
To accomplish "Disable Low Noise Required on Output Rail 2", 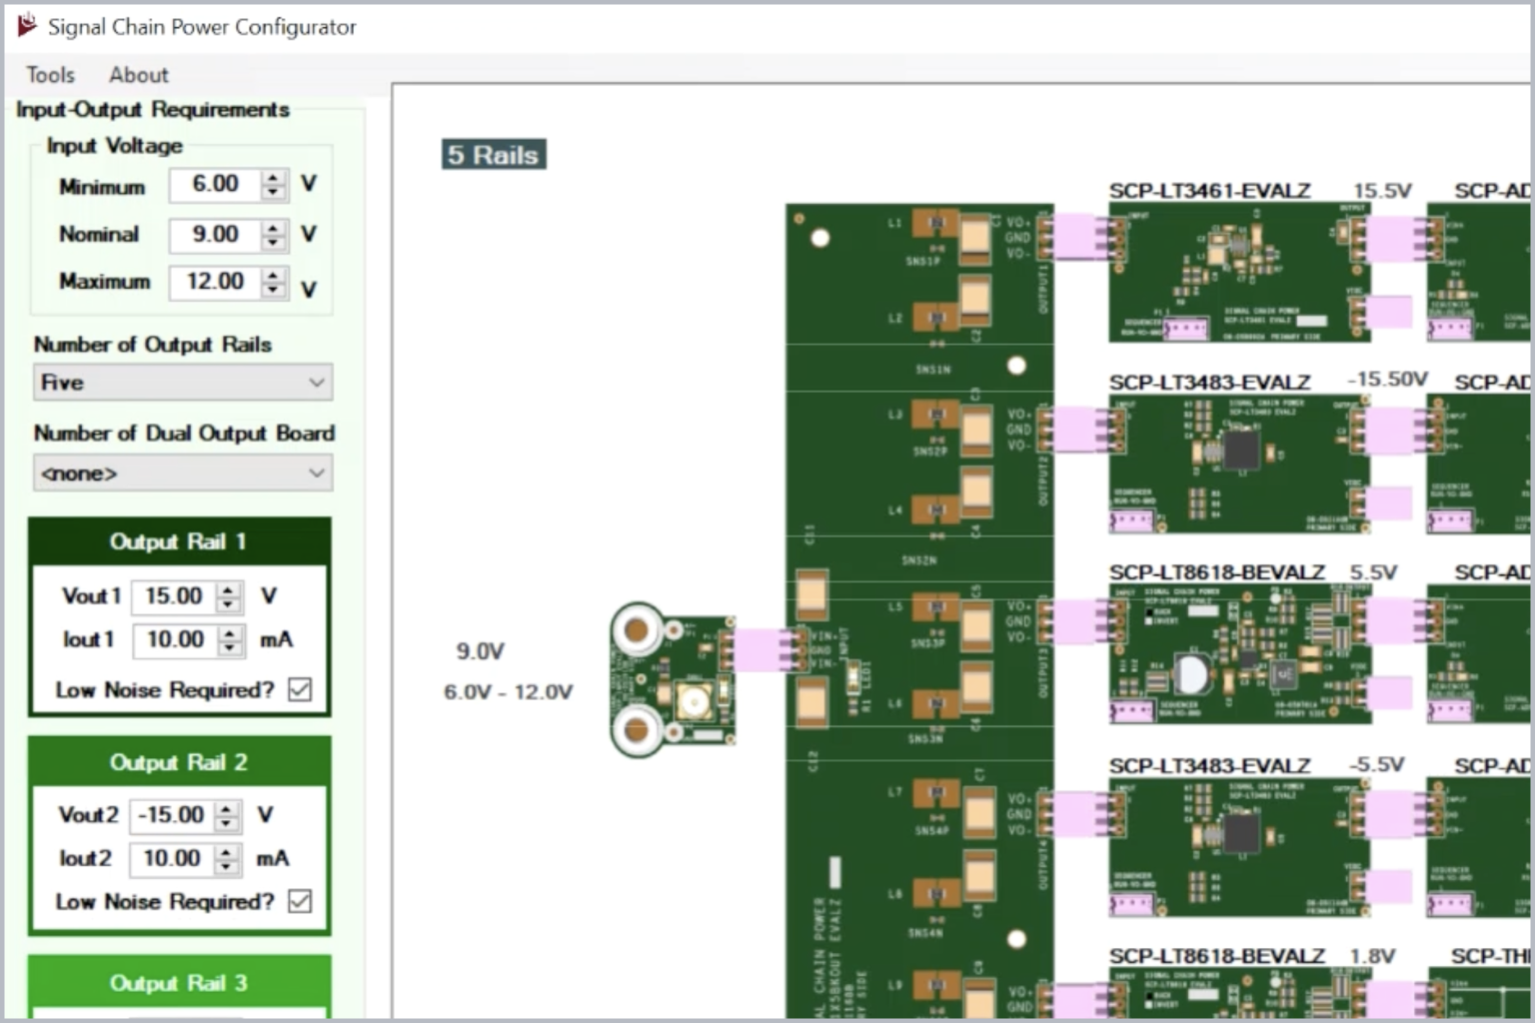I will [301, 900].
